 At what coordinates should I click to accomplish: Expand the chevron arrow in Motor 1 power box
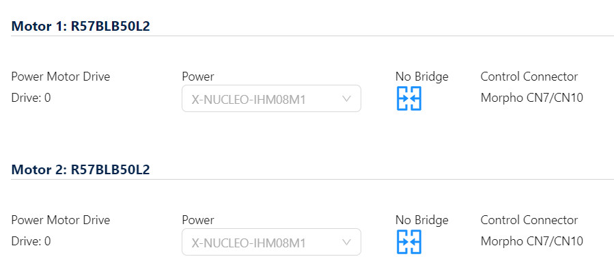(346, 99)
